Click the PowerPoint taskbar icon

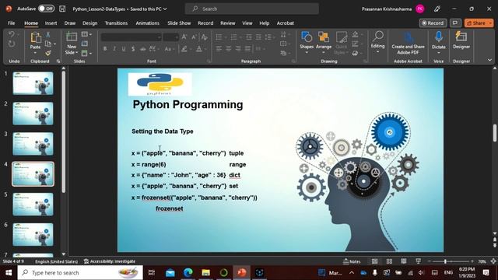click(242, 273)
